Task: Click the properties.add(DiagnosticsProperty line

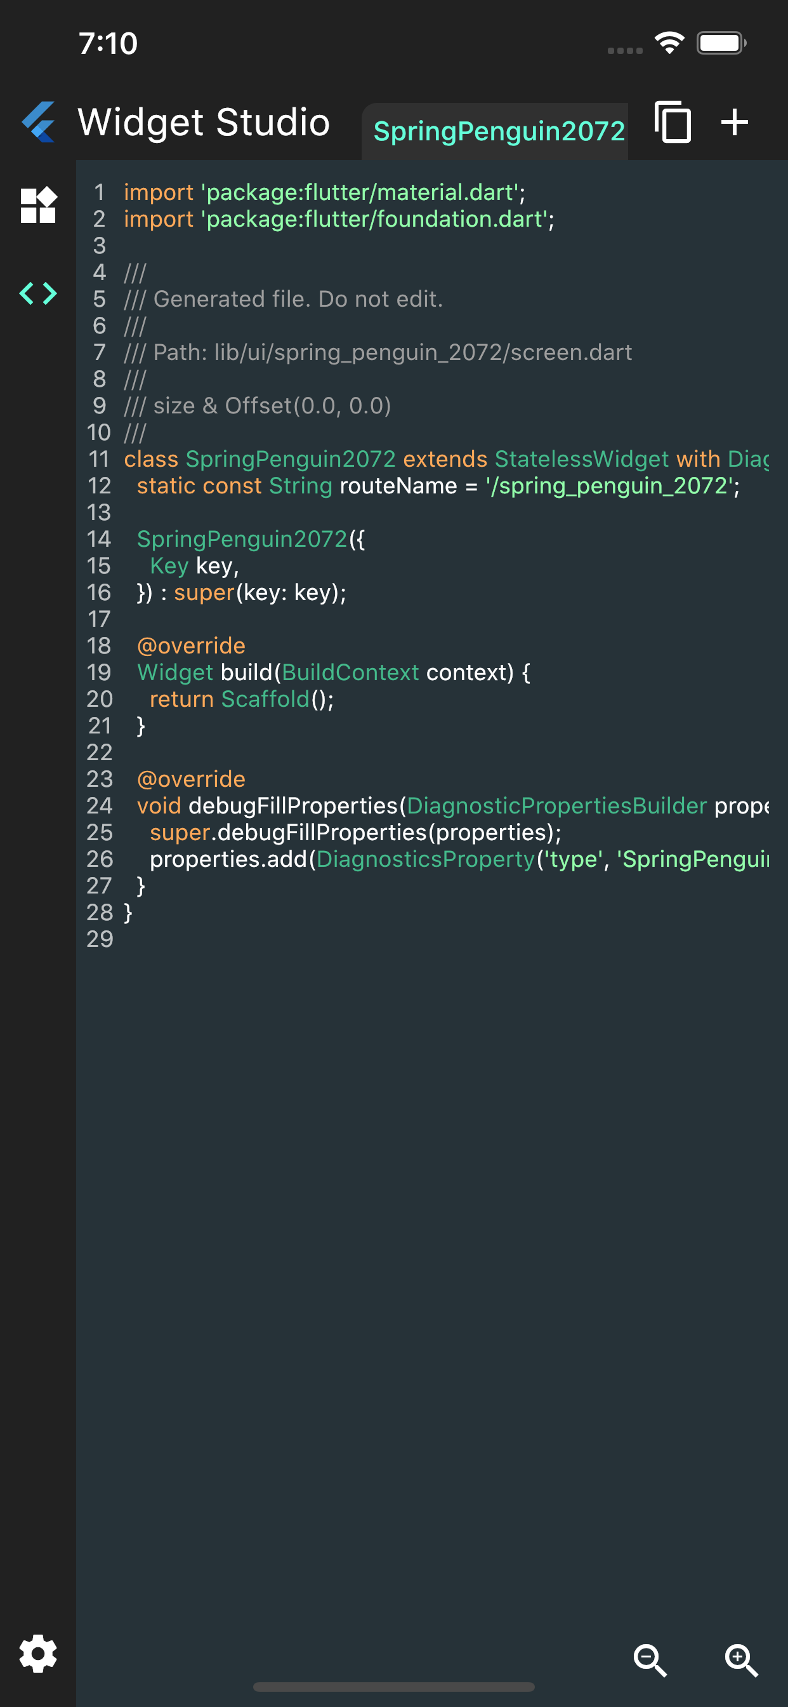Action: [x=459, y=859]
